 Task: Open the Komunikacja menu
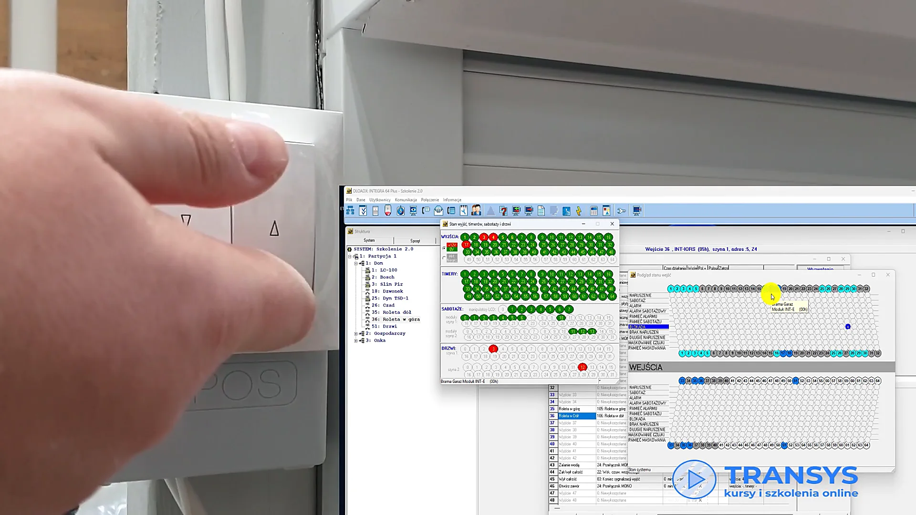point(406,200)
